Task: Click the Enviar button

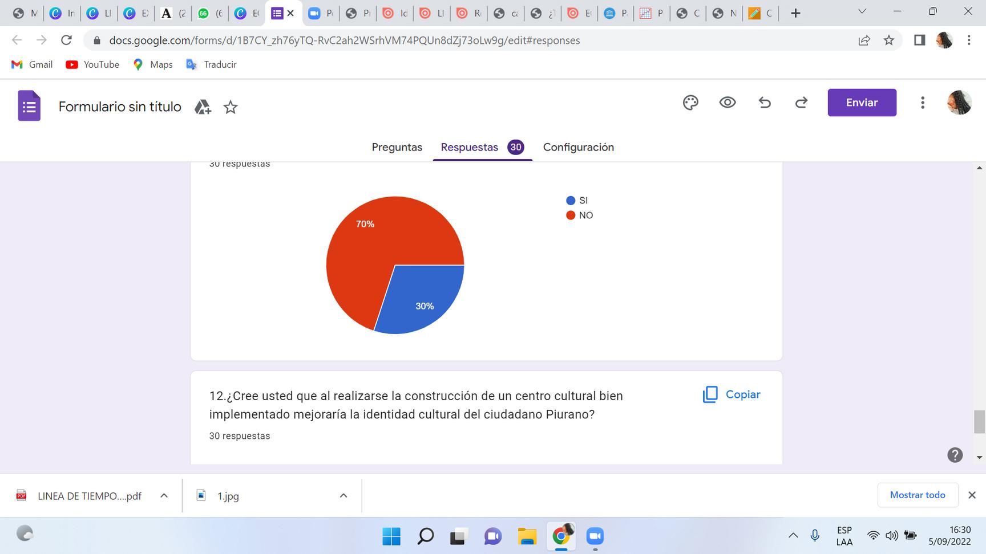Action: tap(862, 103)
